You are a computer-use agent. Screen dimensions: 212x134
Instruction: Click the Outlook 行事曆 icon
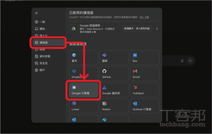coord(135,103)
